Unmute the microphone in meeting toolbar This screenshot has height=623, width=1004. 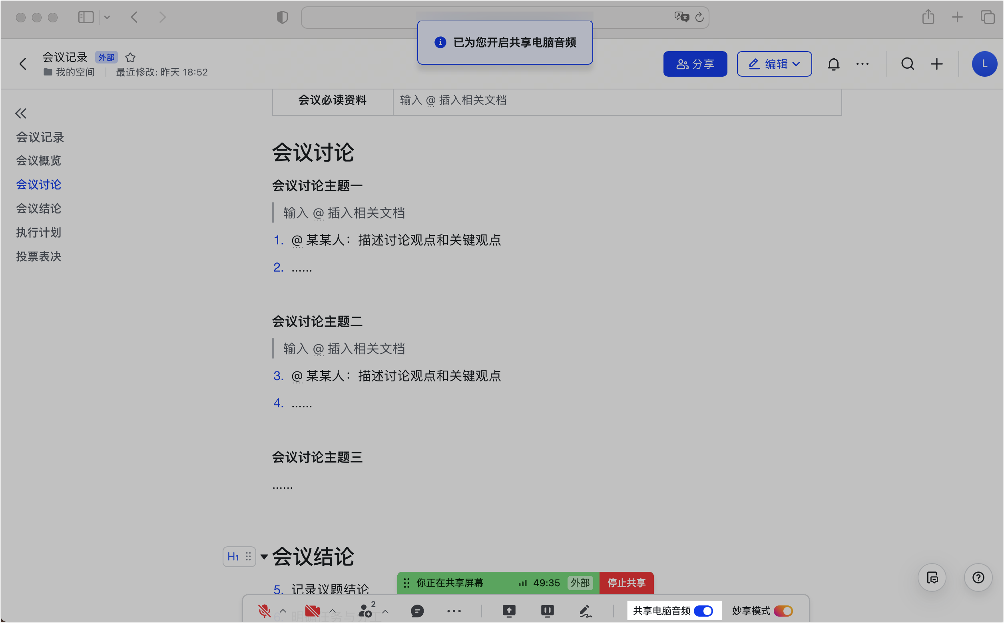coord(264,611)
